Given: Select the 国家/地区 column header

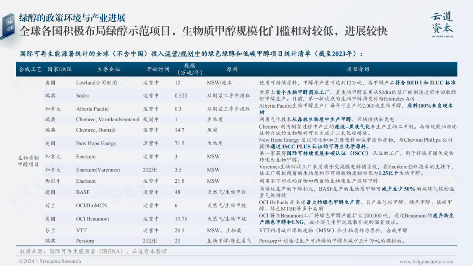Looking at the screenshot, I should pyautogui.click(x=60, y=69).
